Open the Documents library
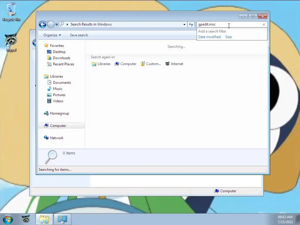 (62, 82)
